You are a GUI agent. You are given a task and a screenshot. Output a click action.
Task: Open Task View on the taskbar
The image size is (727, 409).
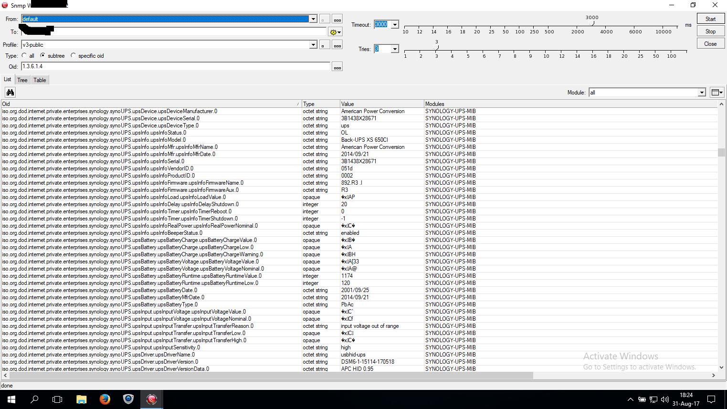(x=57, y=399)
